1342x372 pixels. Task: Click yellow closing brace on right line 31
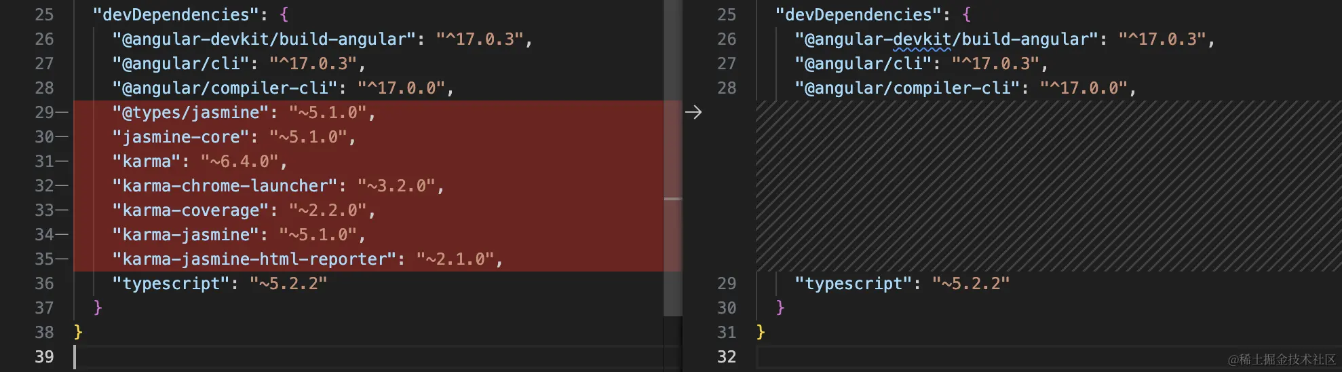761,332
